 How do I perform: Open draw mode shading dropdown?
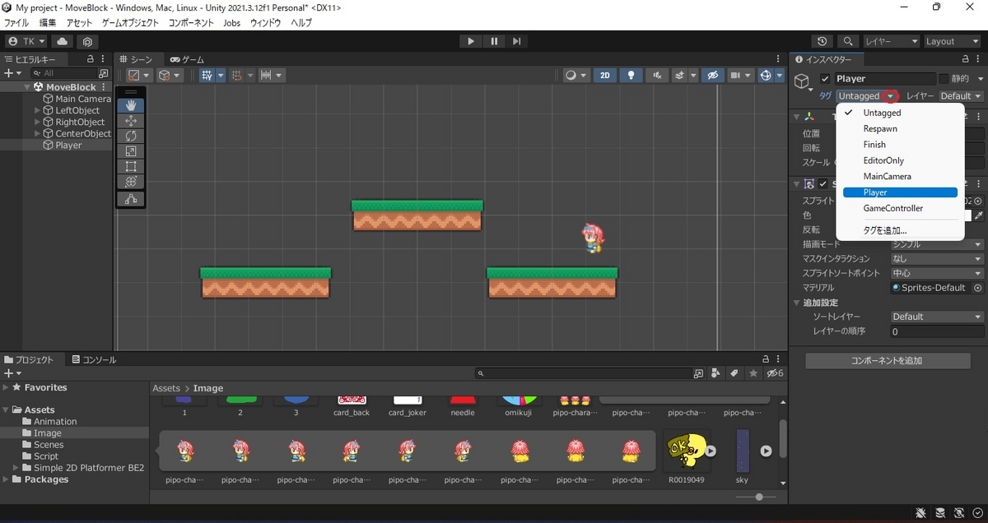(576, 75)
